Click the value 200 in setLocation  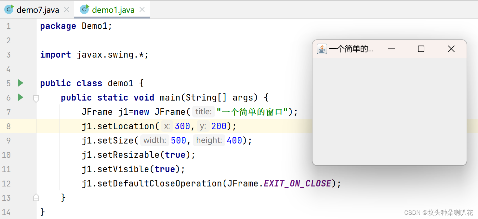[219, 126]
